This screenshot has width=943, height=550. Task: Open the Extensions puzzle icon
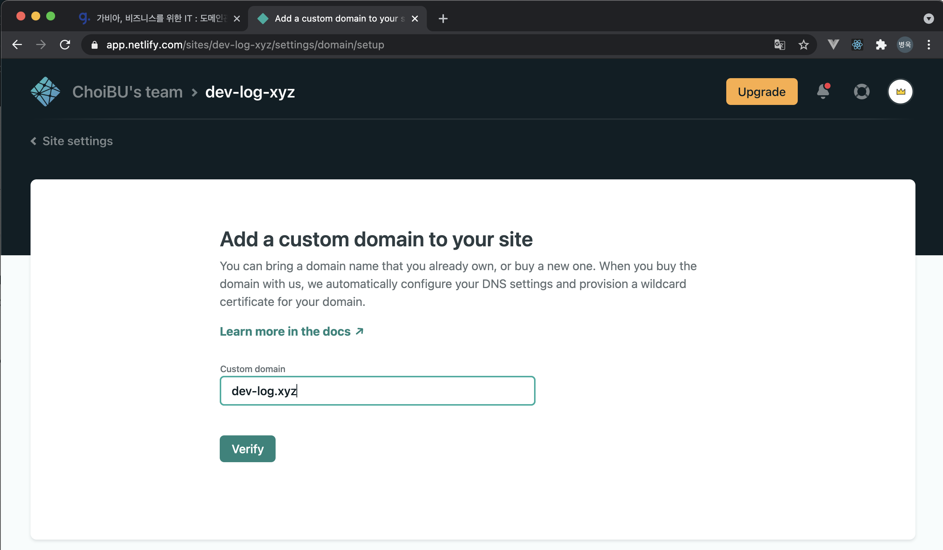(881, 45)
